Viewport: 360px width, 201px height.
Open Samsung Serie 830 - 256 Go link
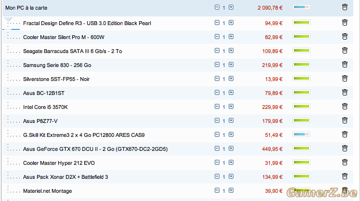pyautogui.click(x=57, y=65)
